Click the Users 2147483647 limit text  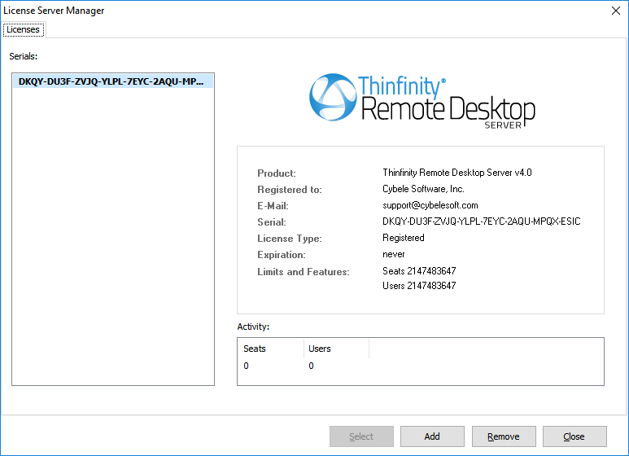tap(419, 285)
